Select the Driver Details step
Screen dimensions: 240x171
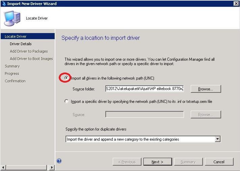click(21, 44)
